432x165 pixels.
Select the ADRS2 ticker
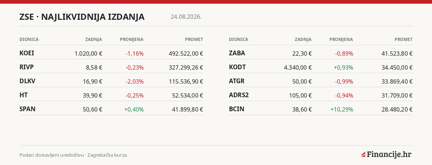tap(239, 95)
